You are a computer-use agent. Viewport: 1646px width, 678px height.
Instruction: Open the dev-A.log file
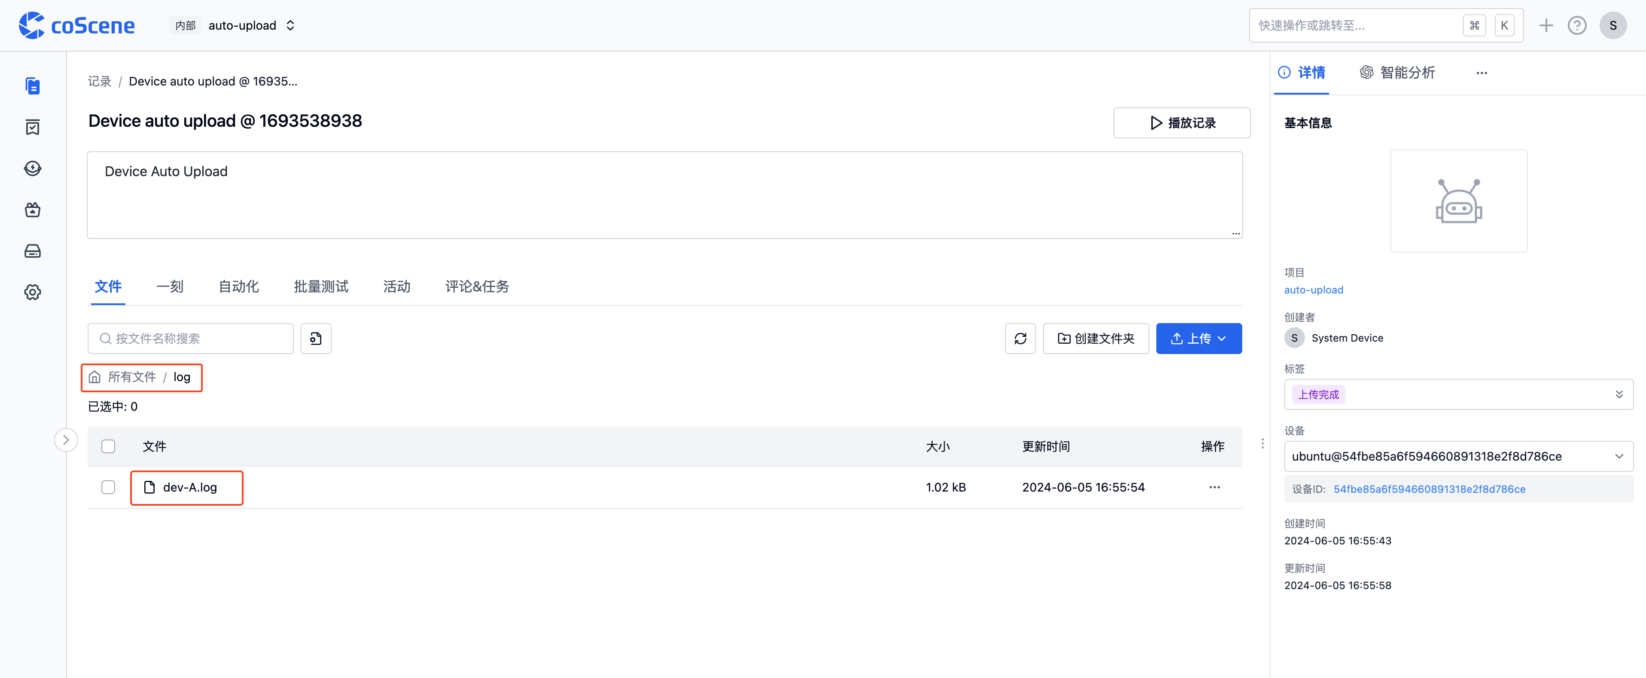[x=190, y=487]
